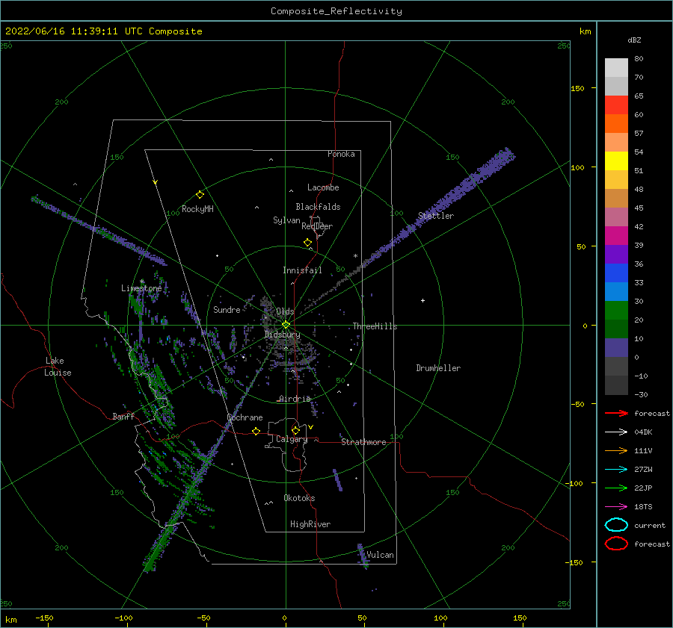The width and height of the screenshot is (673, 628).
Task: Click the Cochrane label
Action: [245, 417]
